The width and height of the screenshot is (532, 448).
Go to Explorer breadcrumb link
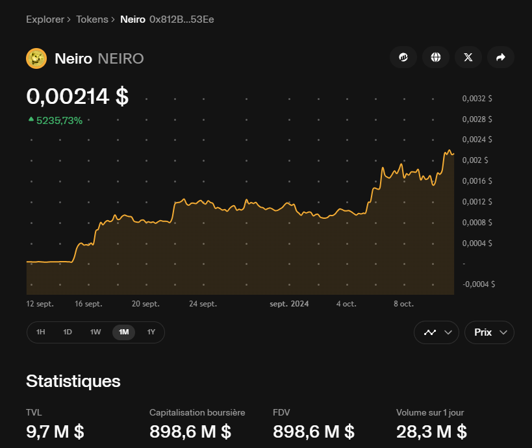point(44,19)
